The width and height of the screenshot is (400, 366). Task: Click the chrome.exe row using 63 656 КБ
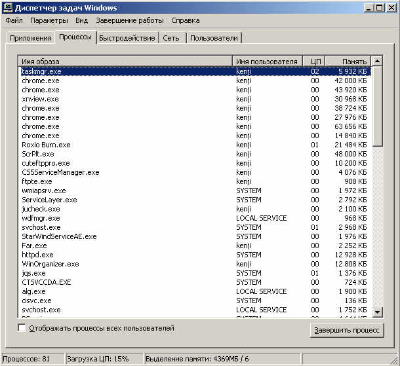pos(195,126)
